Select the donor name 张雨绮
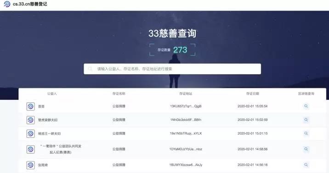This screenshot has width=329, height=173. [x=43, y=165]
